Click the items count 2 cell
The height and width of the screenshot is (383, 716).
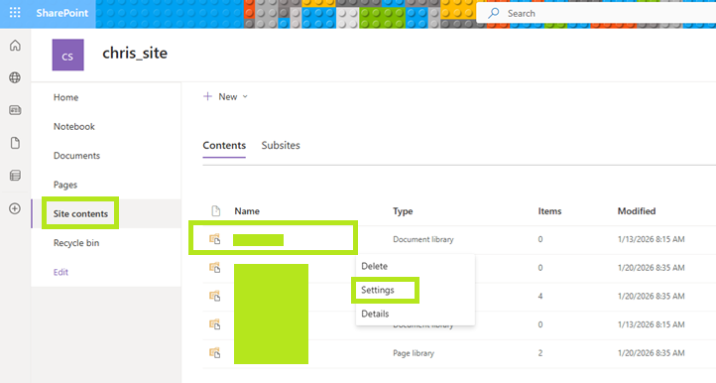tap(540, 353)
